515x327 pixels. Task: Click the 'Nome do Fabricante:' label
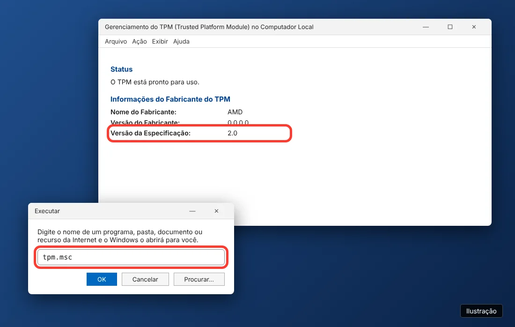tap(143, 112)
